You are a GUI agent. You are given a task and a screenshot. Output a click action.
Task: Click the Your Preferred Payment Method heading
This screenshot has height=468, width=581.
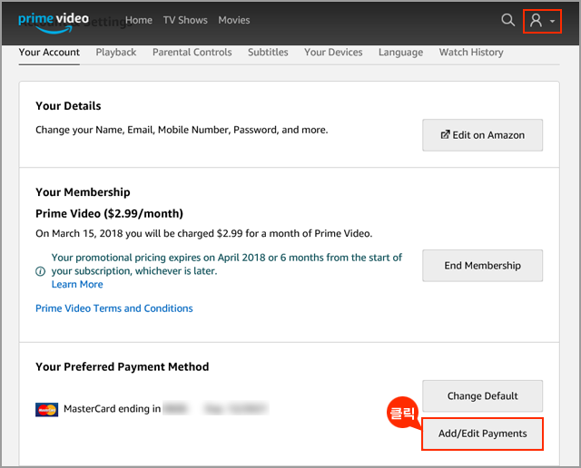(123, 367)
